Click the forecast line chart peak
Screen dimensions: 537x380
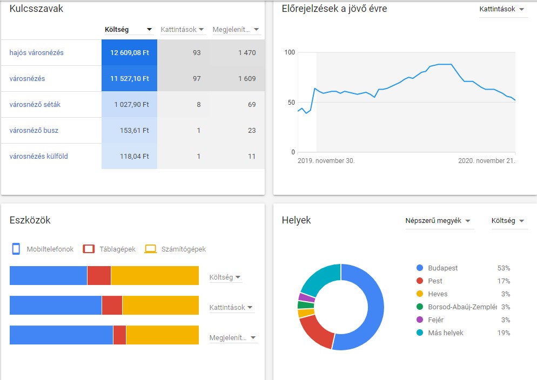click(x=445, y=64)
